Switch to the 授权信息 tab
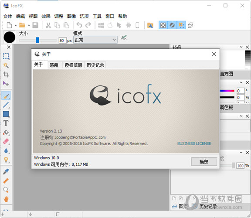 coord(73,65)
